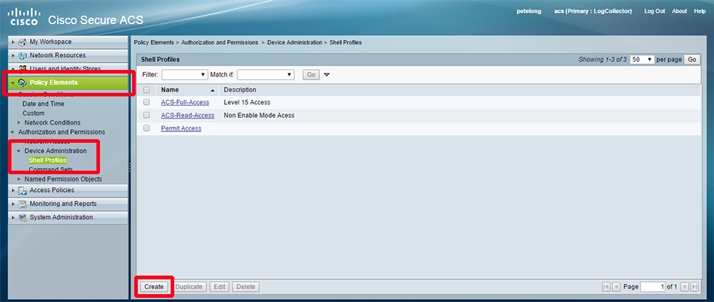The image size is (714, 302).
Task: Expand Network Resources with its arrow
Action: click(x=13, y=56)
